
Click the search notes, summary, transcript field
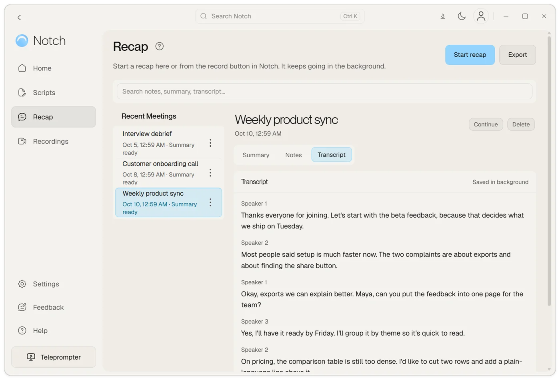click(324, 91)
